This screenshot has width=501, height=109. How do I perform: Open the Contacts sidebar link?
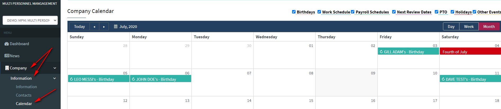24,95
